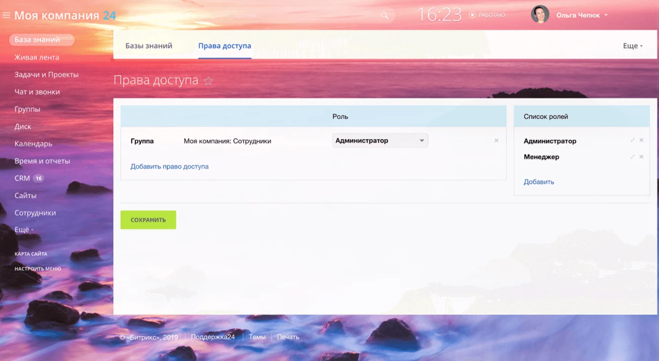The width and height of the screenshot is (659, 361).
Task: Open Сайты in sidebar
Action: pos(25,195)
